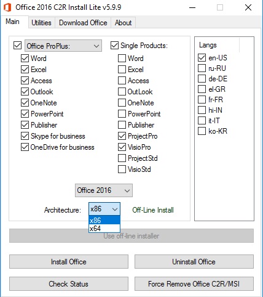Uncheck the ProjectPro checkbox
This screenshot has height=297, width=263.
click(x=122, y=136)
